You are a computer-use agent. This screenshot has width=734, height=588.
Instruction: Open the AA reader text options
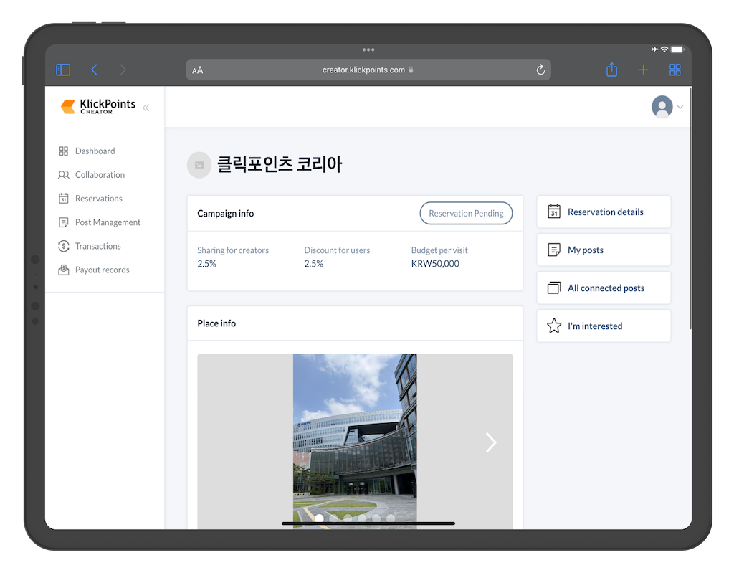coord(198,70)
